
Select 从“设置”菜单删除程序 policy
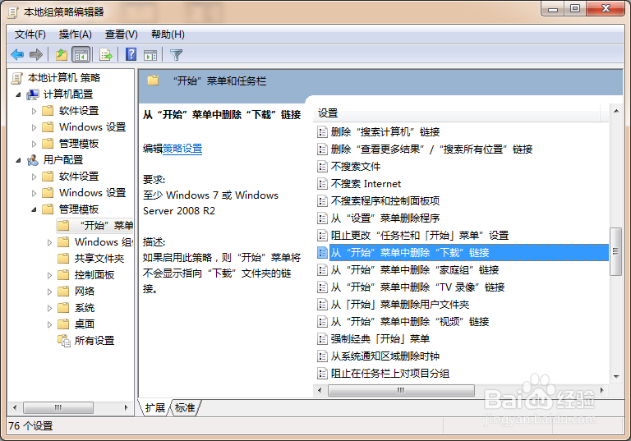[385, 218]
